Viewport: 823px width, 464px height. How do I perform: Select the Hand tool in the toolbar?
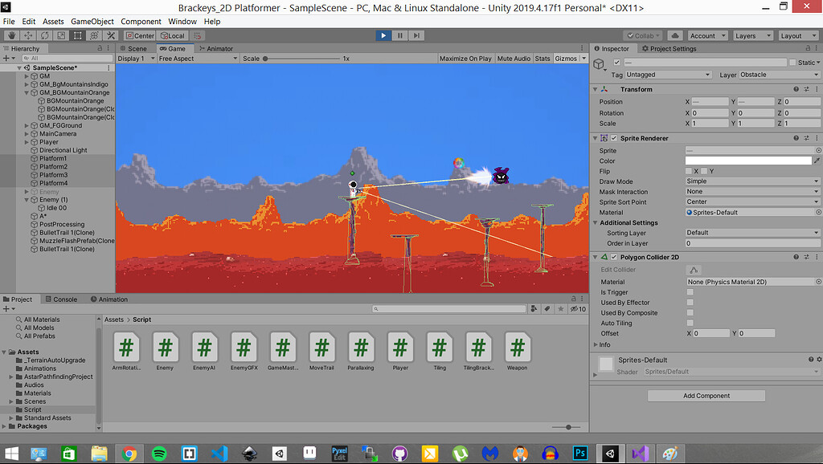[x=12, y=35]
